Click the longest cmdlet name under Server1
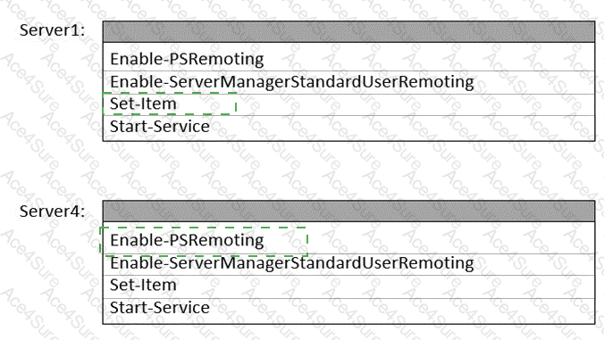Screen dimensions: 604x340 click(x=292, y=82)
